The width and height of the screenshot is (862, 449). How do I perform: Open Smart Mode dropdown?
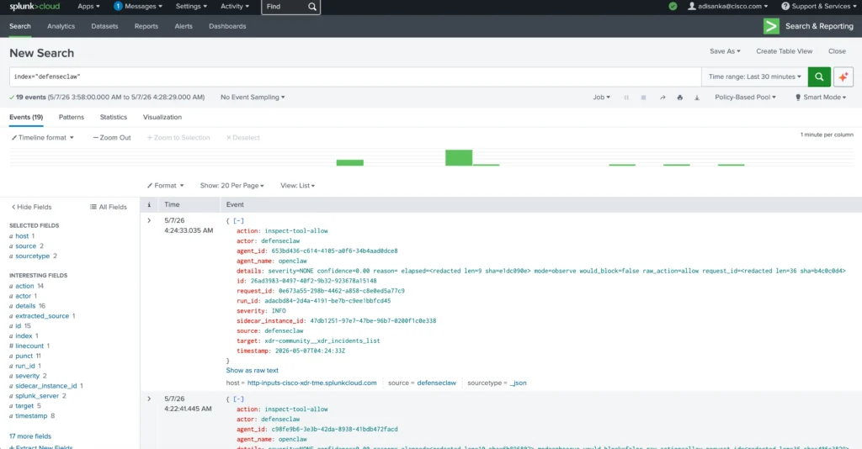[821, 98]
